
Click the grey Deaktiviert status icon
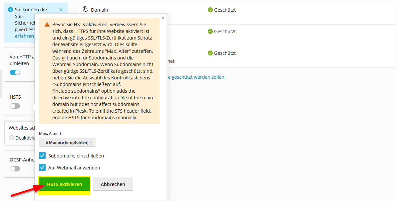[11, 138]
